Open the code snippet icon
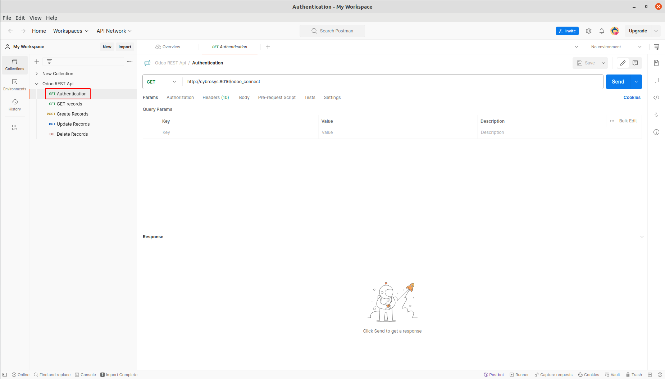This screenshot has height=379, width=665. coord(656,98)
